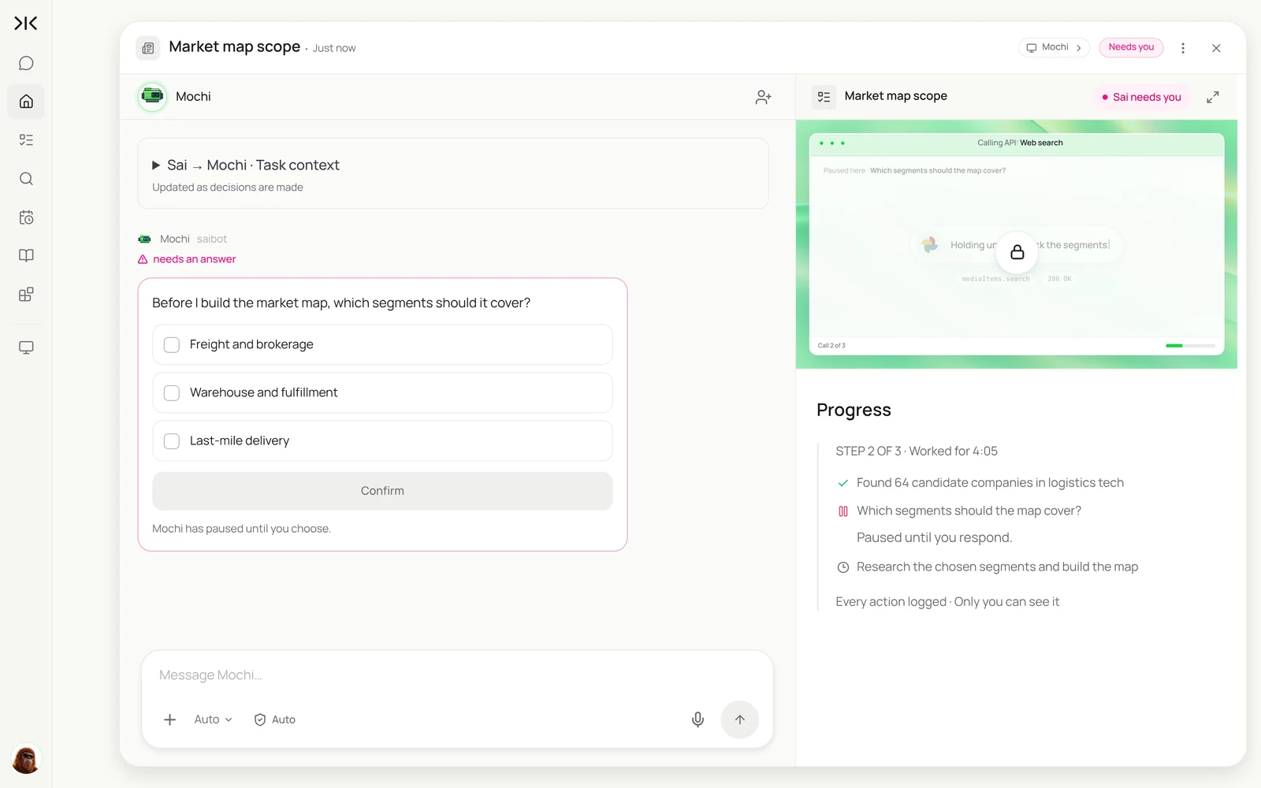Open the computer monitor icon in sidebar
1261x788 pixels.
pyautogui.click(x=26, y=348)
